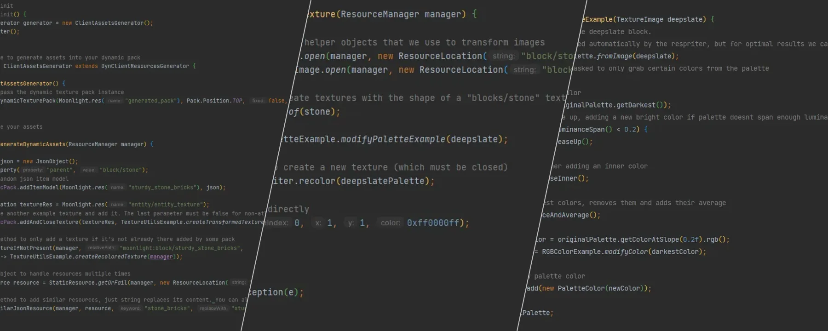Click the TextureImage deepslate parameter in the right panel
Image resolution: width=828 pixels, height=331 pixels.
[660, 20]
